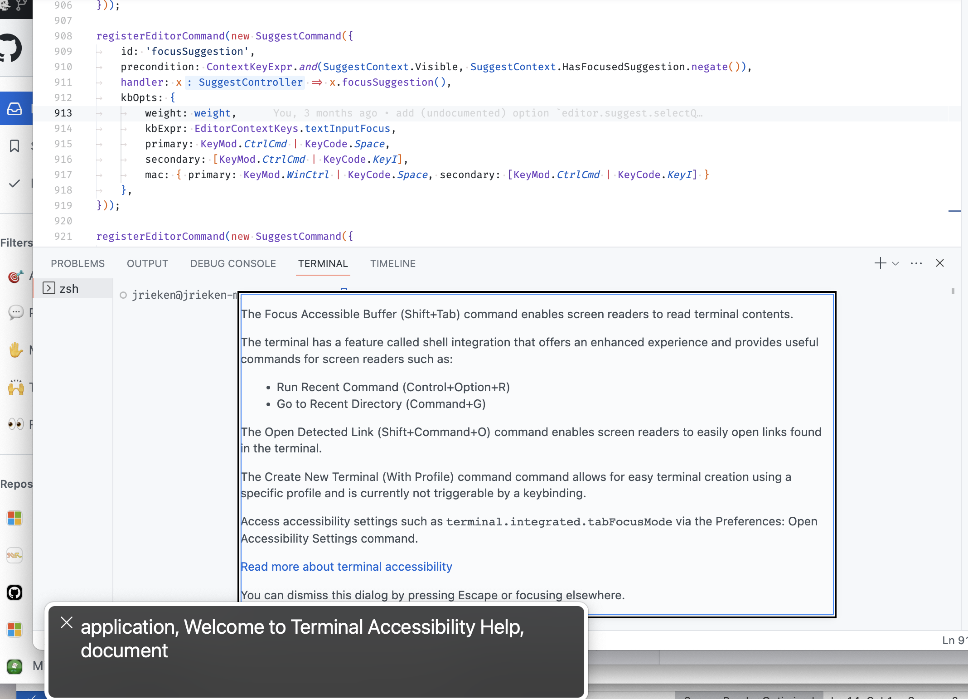Switch to the OUTPUT tab
Image resolution: width=968 pixels, height=699 pixels.
147,263
